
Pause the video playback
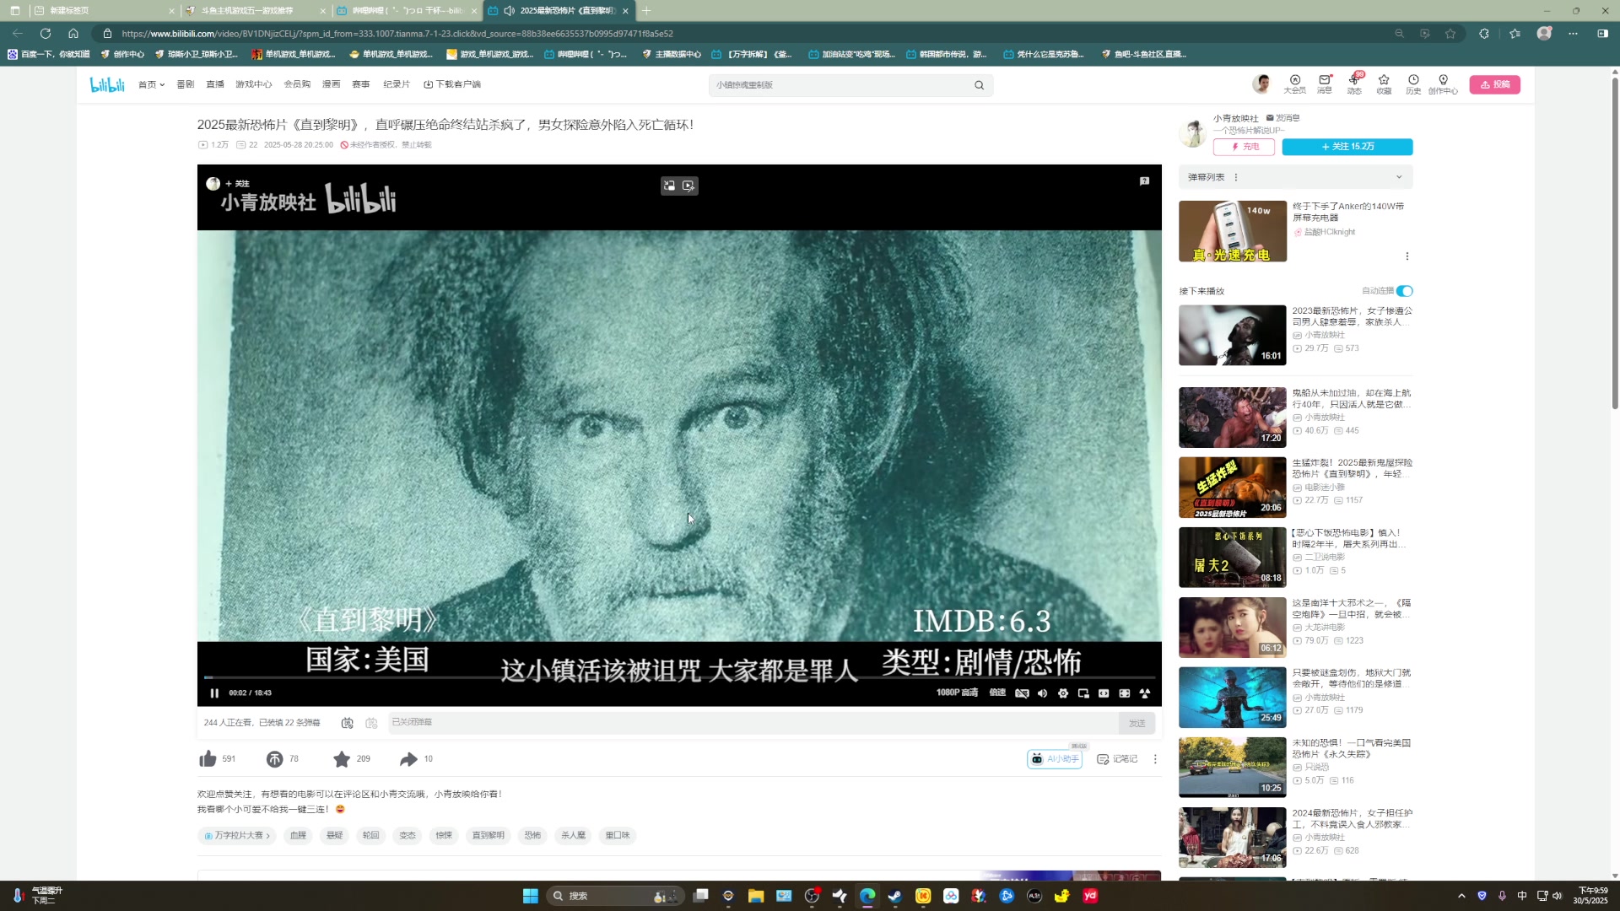[x=214, y=693]
